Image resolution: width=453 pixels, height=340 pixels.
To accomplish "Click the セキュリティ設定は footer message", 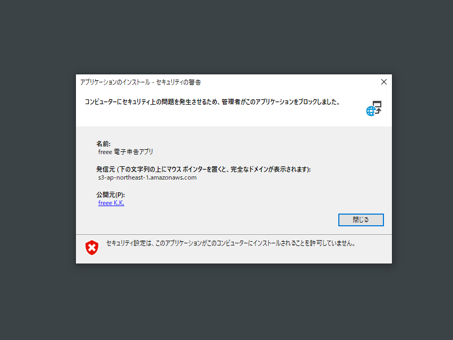I will coord(231,243).
